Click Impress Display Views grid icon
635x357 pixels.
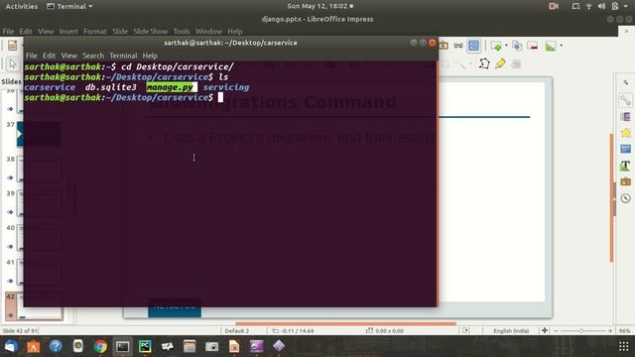click(x=473, y=46)
